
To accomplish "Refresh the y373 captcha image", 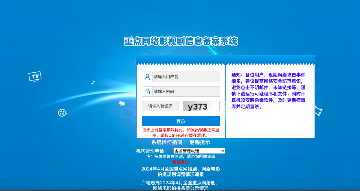I will click(x=201, y=106).
